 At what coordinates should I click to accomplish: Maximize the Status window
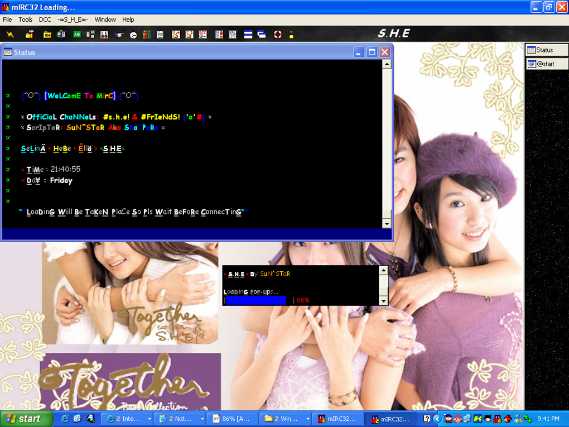372,52
